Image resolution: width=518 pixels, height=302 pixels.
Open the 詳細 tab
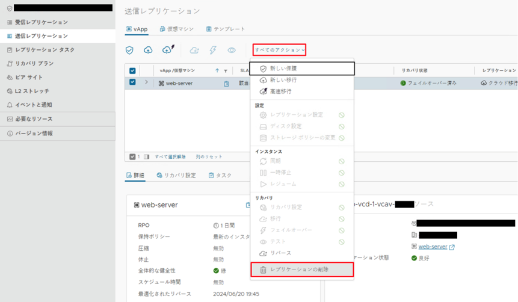(x=135, y=175)
